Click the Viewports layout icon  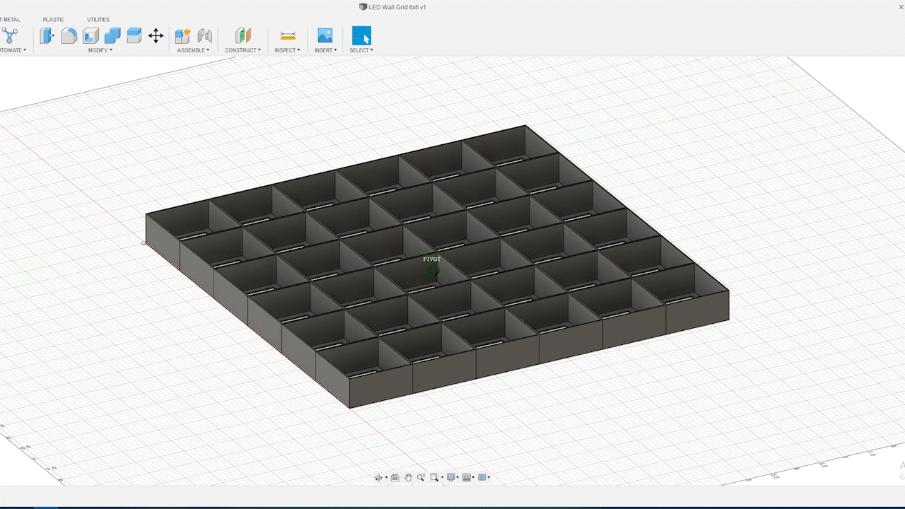click(483, 477)
